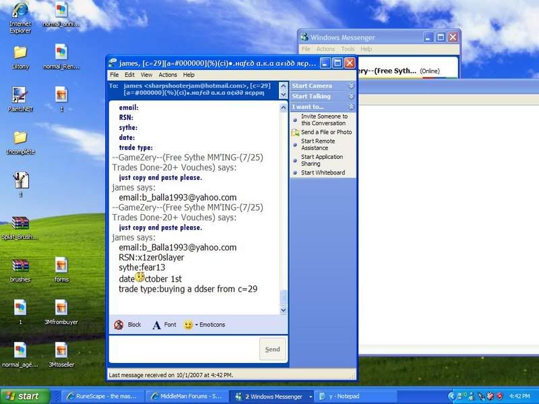Click Invite Someone to this Conversation
539x404 pixels.
(x=324, y=120)
